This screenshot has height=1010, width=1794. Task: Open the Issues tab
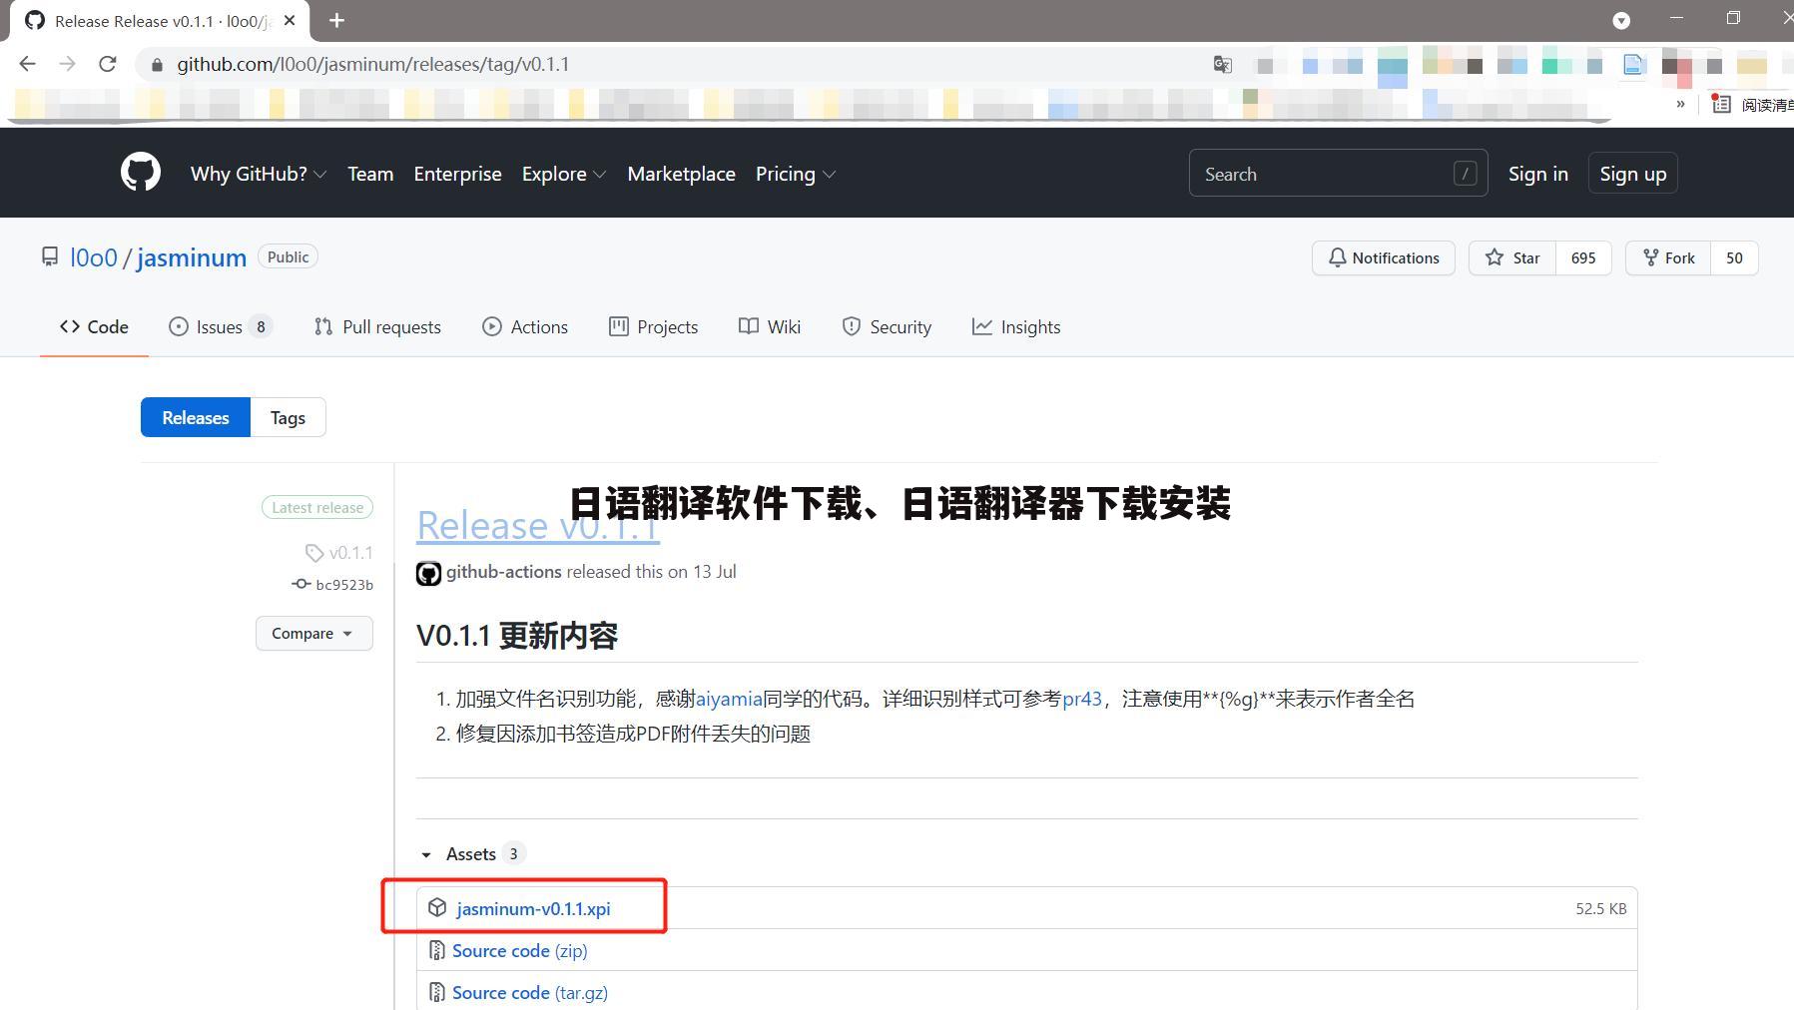220,326
